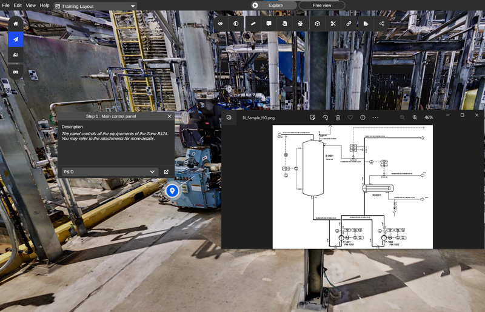Click the Home icon in left sidebar
The image size is (485, 312).
click(x=16, y=24)
